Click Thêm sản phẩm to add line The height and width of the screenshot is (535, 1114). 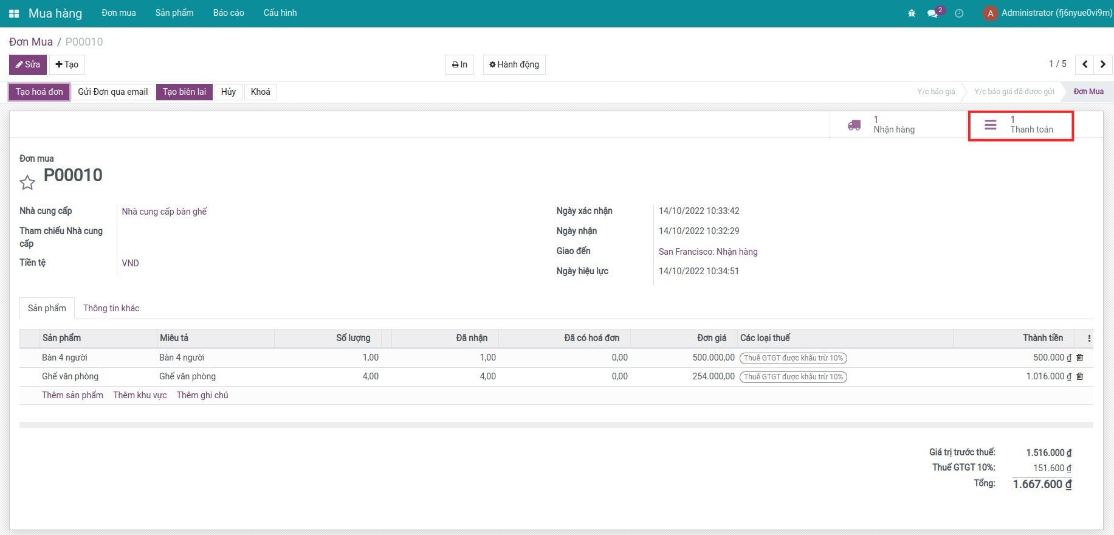click(72, 395)
